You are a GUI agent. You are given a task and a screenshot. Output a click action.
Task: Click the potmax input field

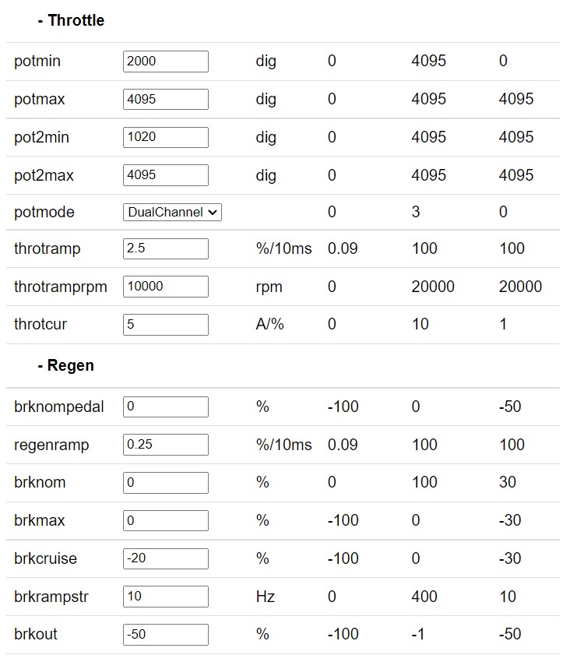coord(166,99)
